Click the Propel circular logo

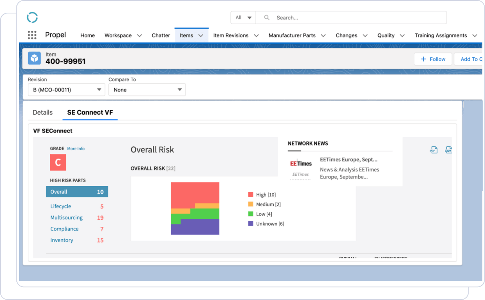coord(32,18)
